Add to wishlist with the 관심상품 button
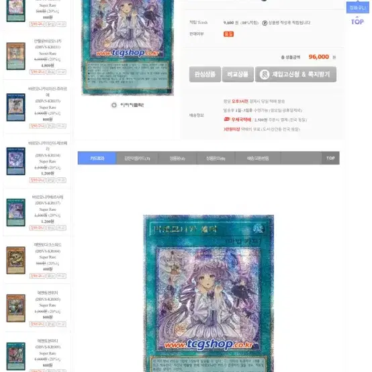 coord(205,75)
